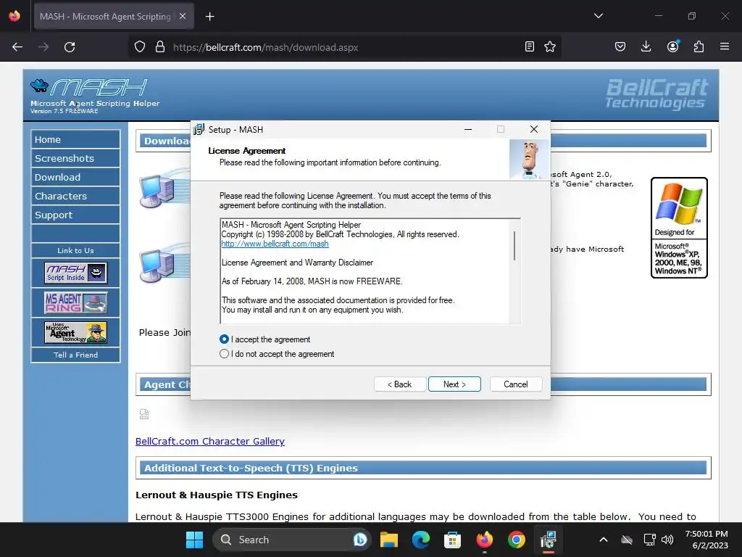Screen dimensions: 742x557
Task: Minimize the Setup - MASH dialog
Action: click(x=468, y=129)
